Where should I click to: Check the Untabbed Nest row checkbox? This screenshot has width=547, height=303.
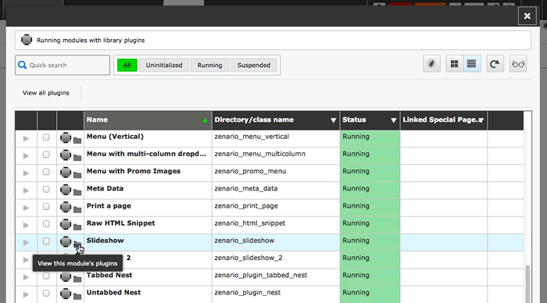(46, 293)
